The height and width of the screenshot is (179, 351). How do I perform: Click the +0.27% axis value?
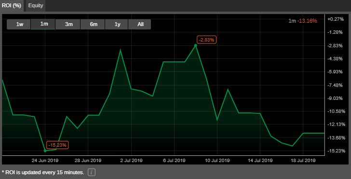coord(336,19)
